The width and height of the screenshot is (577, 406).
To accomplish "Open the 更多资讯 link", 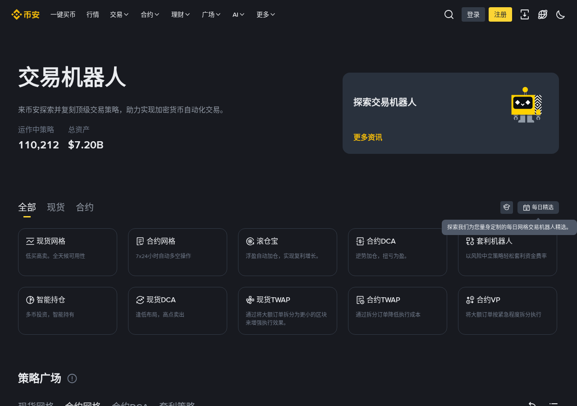I will [368, 138].
